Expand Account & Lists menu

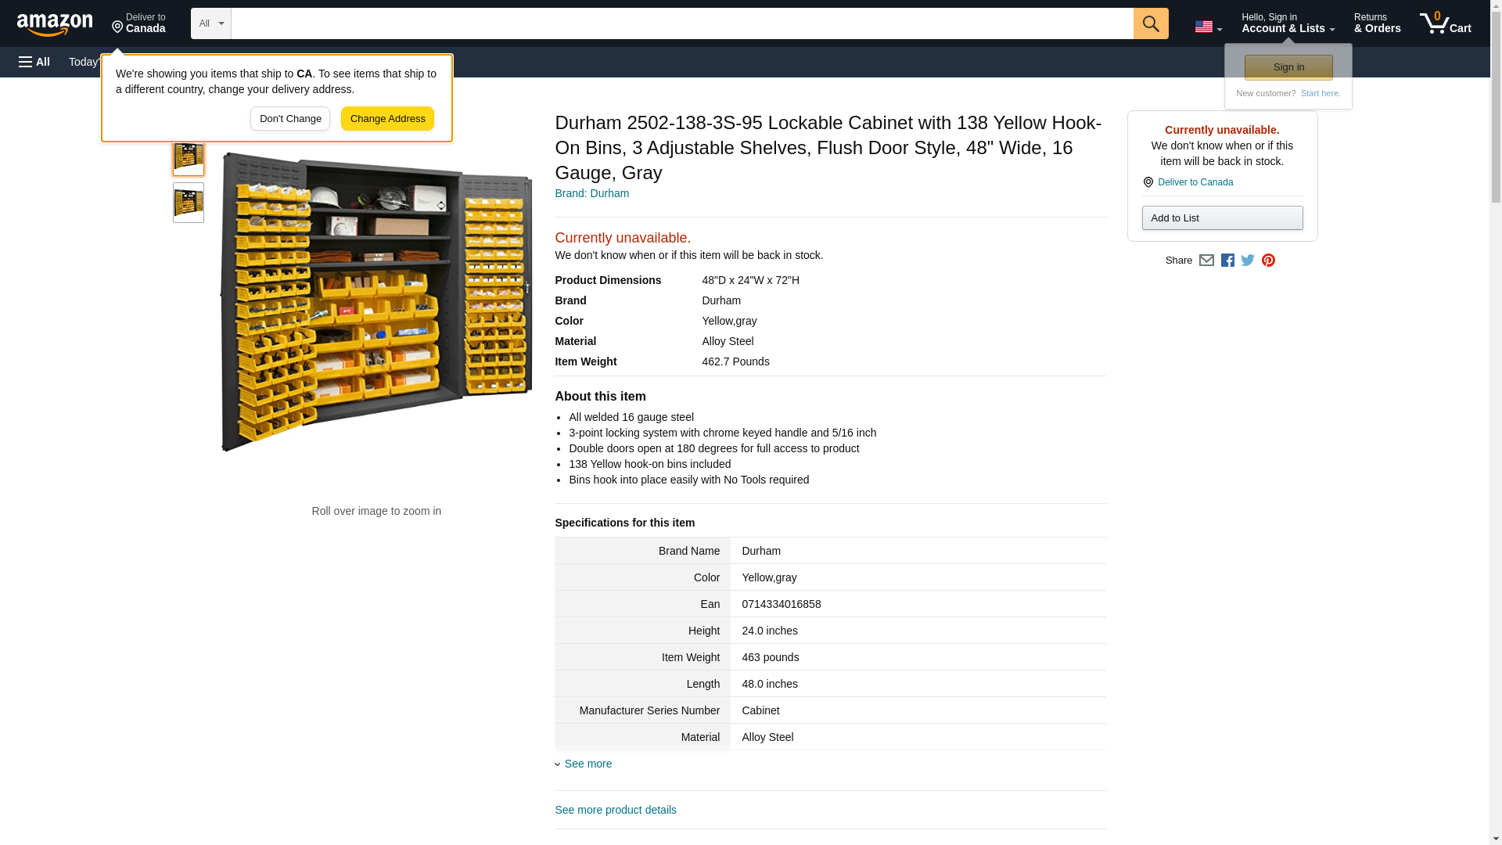1288,23
